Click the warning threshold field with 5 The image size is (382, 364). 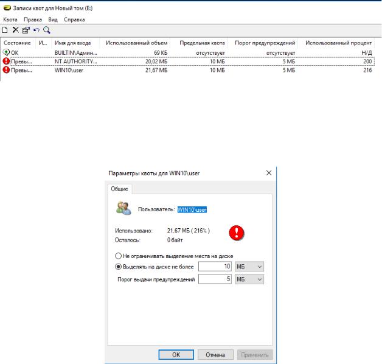point(215,279)
